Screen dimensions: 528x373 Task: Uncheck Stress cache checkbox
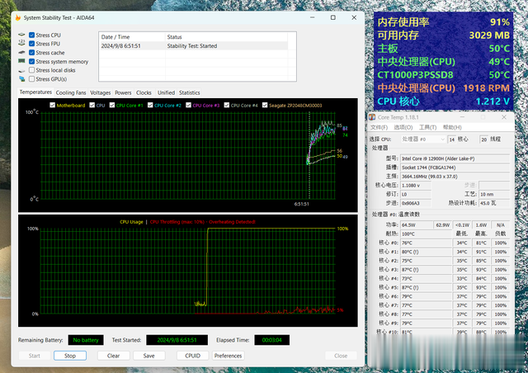coord(31,52)
